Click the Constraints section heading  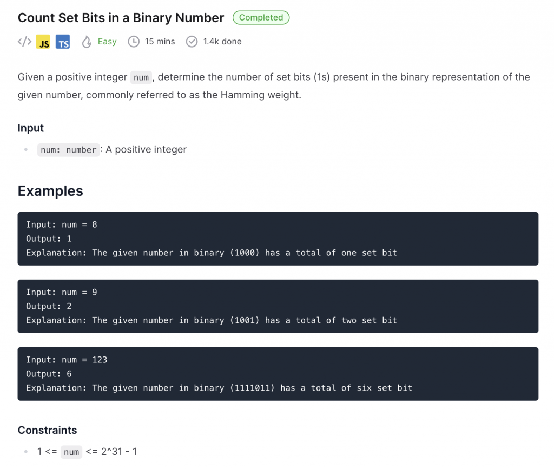coord(48,430)
